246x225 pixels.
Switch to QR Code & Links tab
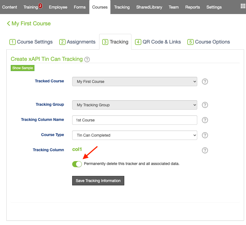[x=158, y=42]
